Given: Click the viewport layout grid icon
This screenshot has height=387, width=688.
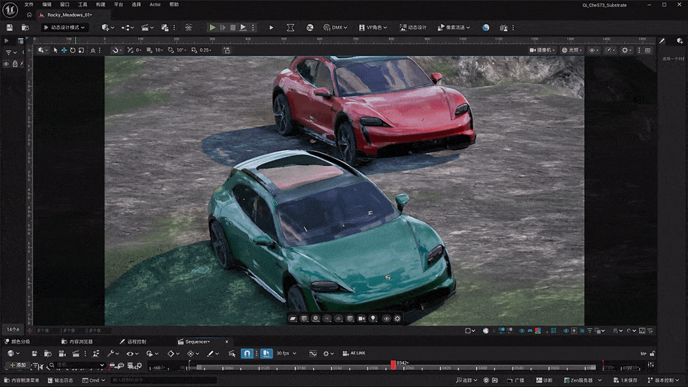Looking at the screenshot, I should tap(647, 50).
